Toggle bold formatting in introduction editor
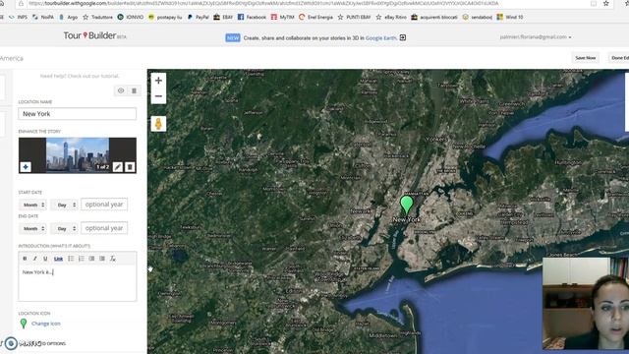Image resolution: width=629 pixels, height=354 pixels. (x=25, y=259)
